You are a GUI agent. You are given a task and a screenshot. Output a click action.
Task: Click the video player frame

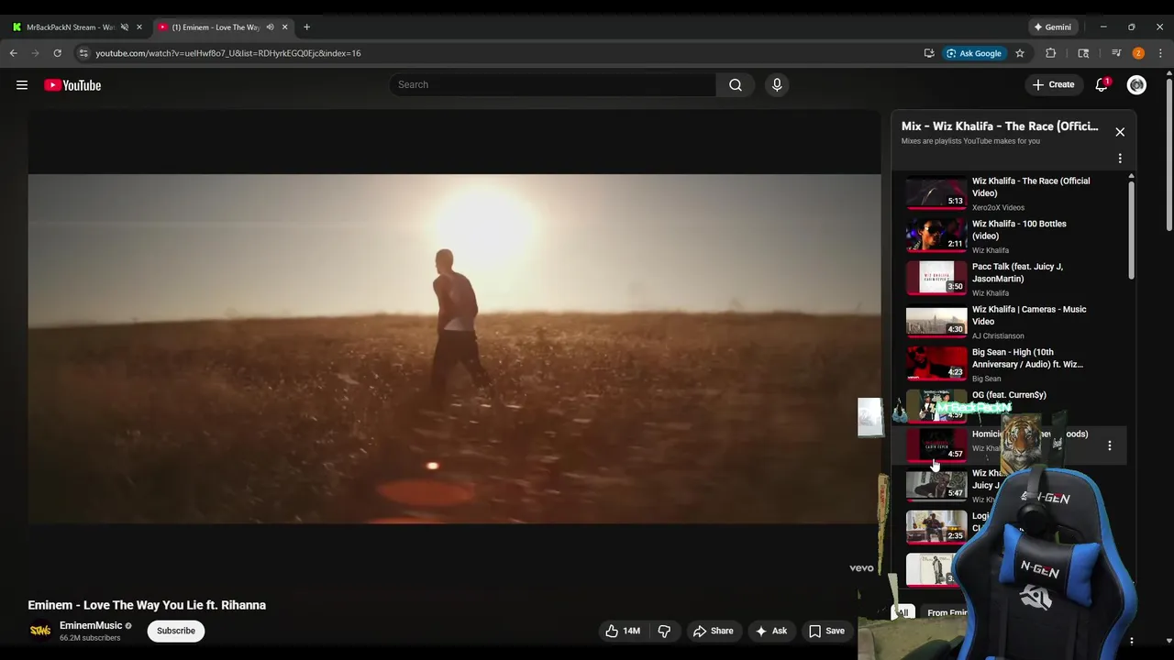click(x=454, y=348)
